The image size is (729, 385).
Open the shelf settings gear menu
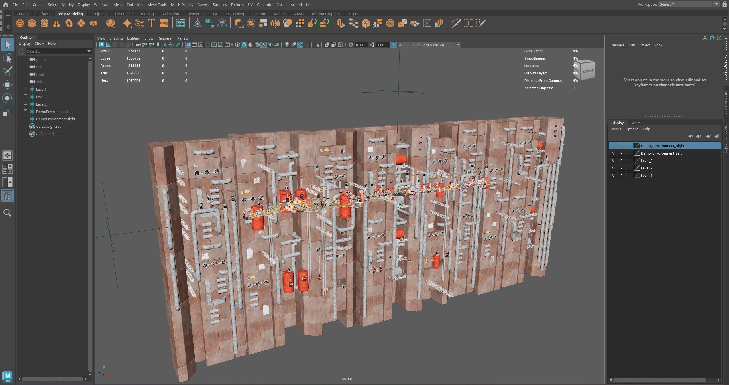click(8, 27)
